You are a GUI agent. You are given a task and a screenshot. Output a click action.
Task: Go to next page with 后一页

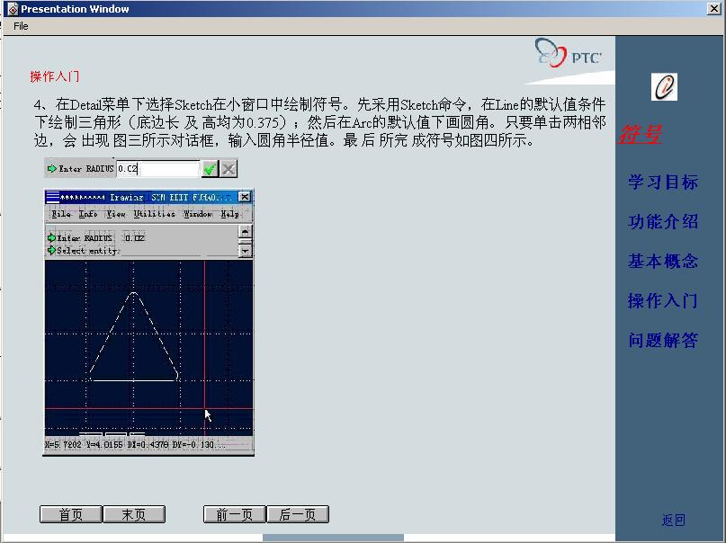coord(297,514)
